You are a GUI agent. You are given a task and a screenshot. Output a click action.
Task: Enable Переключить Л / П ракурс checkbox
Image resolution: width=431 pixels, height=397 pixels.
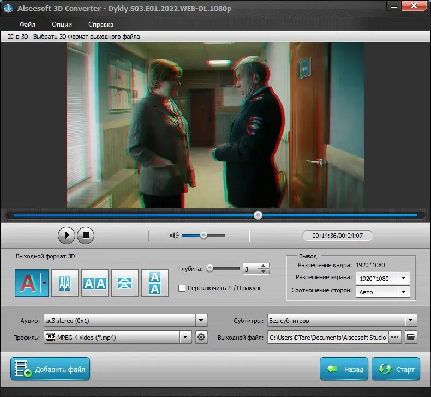(182, 288)
